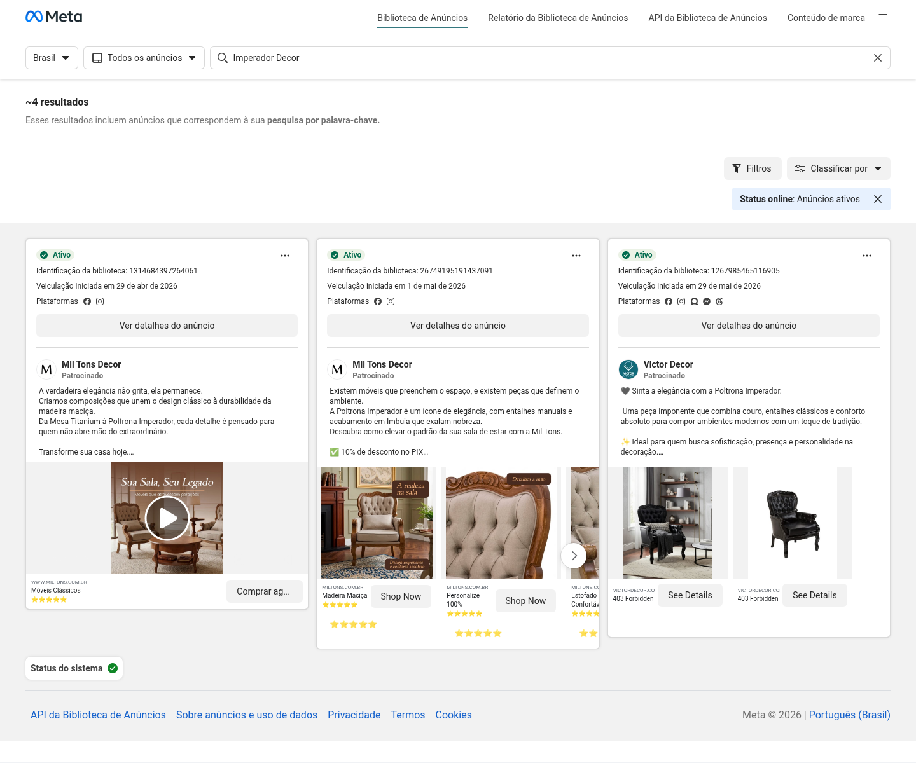Click Facebook platform icon on second ad

click(378, 301)
